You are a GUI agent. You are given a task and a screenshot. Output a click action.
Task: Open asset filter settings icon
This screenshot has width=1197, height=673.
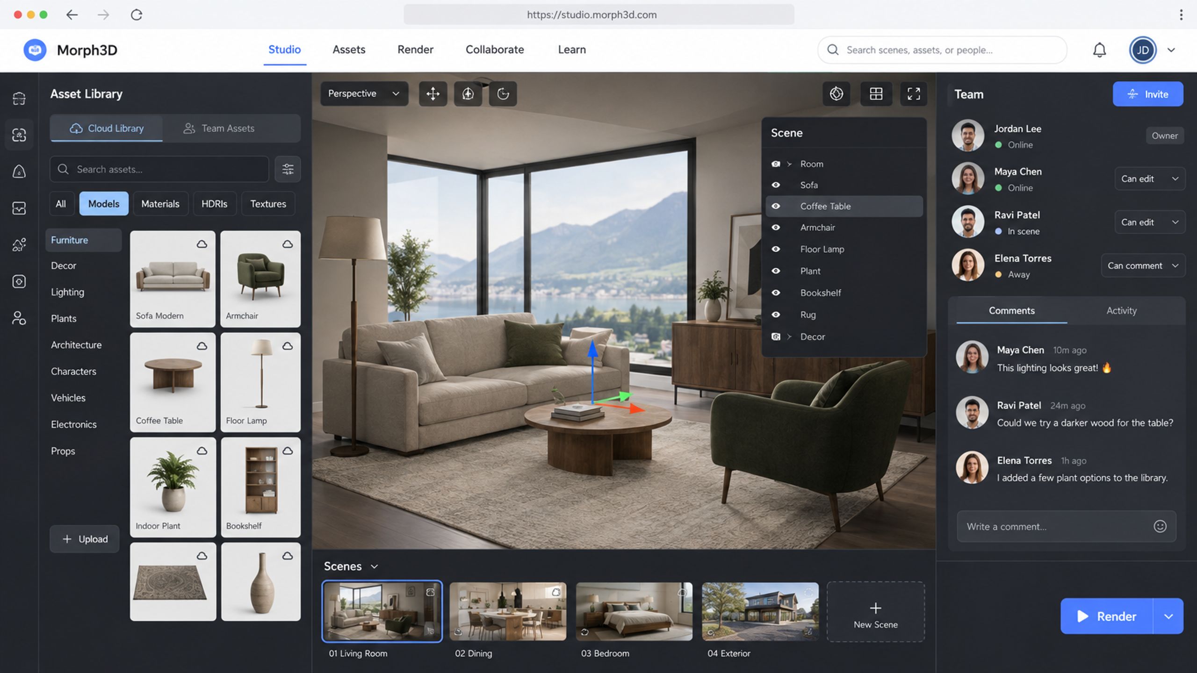click(288, 169)
